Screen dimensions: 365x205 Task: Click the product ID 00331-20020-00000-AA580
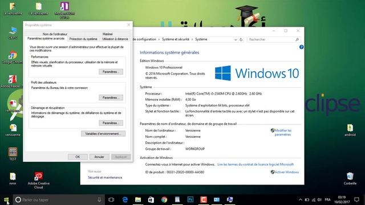pos(185,172)
